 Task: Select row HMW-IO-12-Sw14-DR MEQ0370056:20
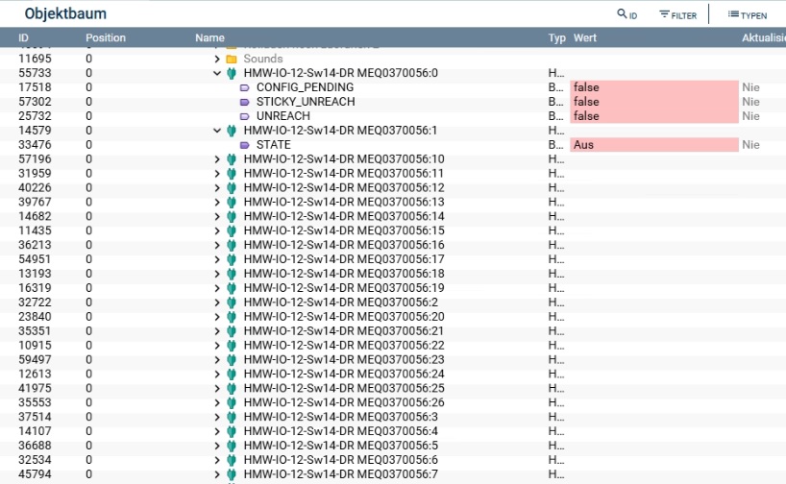393,317
